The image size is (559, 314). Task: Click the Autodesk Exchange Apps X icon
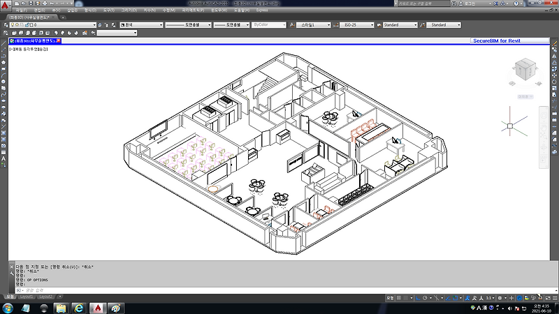point(495,3)
